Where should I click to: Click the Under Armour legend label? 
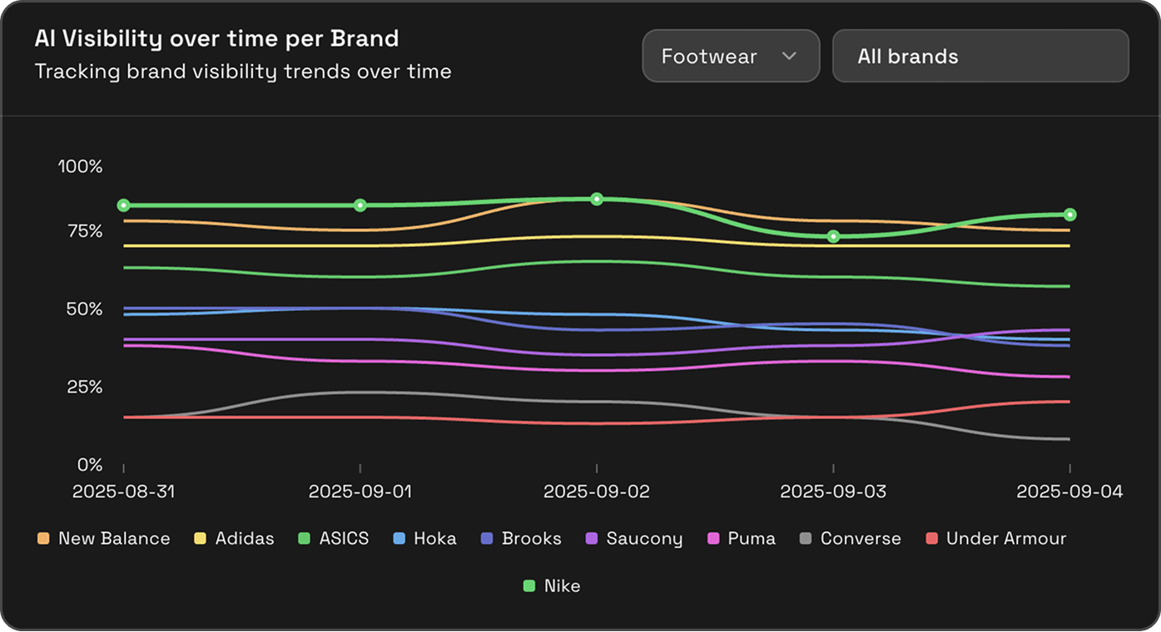[1005, 539]
